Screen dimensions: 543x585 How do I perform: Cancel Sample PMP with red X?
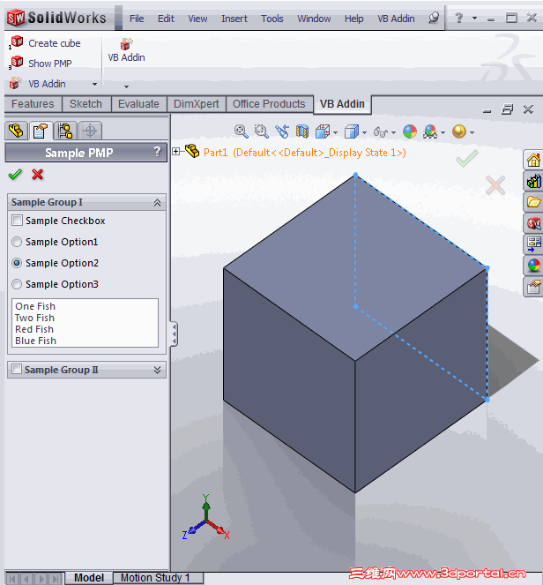[x=37, y=174]
